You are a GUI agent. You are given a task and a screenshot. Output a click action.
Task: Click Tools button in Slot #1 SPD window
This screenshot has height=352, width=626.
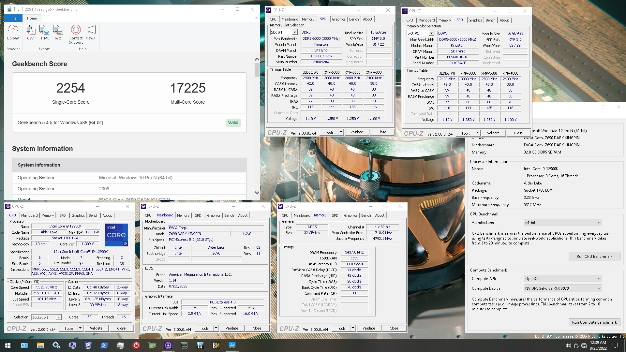tap(329, 132)
